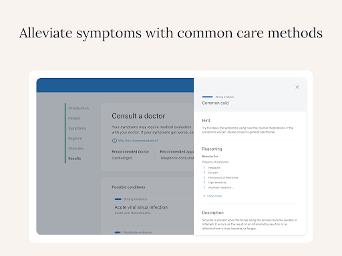
Task: Click the info icon beside Why this recommendation
Action: point(114,141)
